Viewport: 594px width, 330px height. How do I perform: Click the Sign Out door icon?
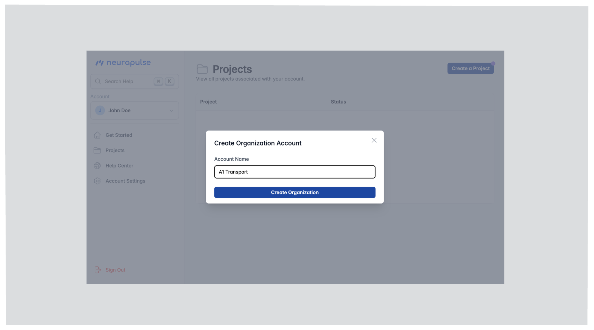(97, 270)
